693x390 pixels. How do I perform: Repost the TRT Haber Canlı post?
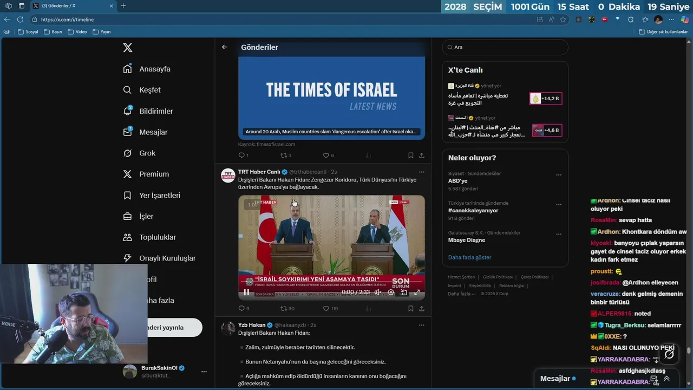[x=287, y=308]
